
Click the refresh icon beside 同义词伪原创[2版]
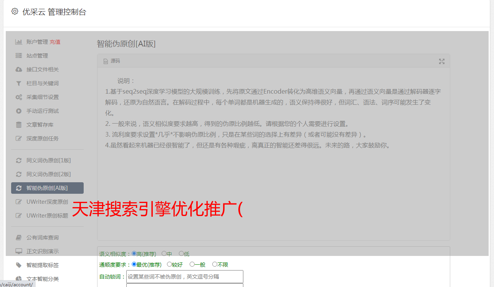18,174
